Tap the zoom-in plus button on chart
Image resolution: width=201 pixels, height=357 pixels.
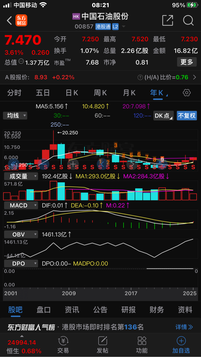point(73,164)
